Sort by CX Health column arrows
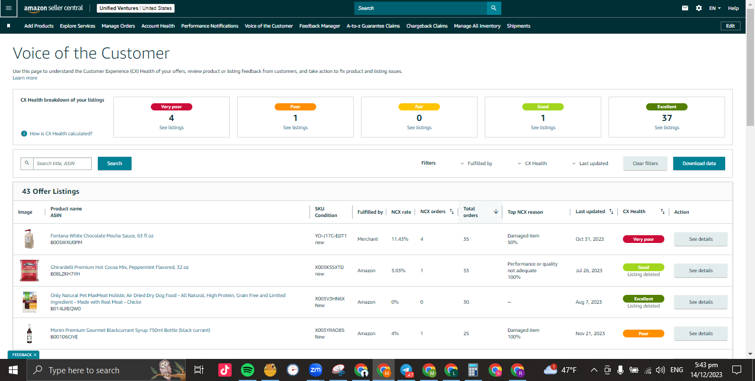The width and height of the screenshot is (755, 381). (662, 211)
